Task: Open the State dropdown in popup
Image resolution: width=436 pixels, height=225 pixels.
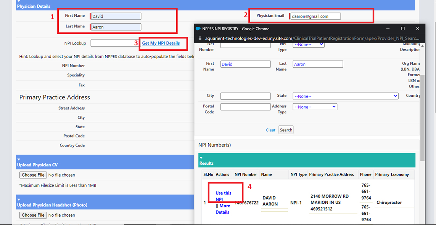Action: coord(345,96)
